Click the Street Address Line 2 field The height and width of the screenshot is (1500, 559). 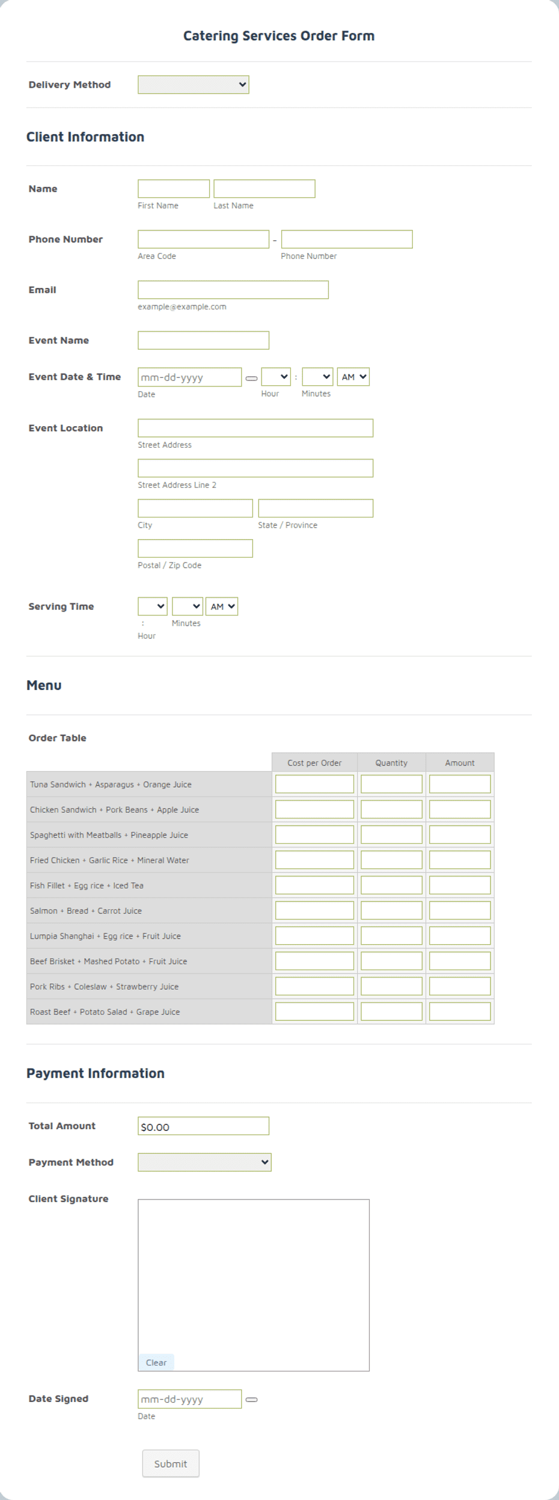255,468
